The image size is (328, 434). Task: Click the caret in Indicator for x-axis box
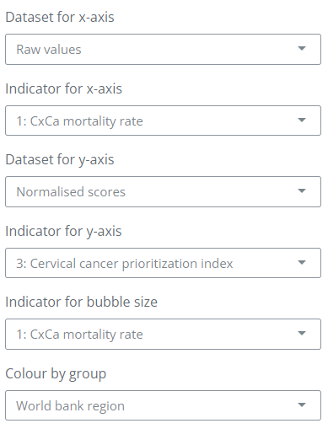click(x=302, y=121)
